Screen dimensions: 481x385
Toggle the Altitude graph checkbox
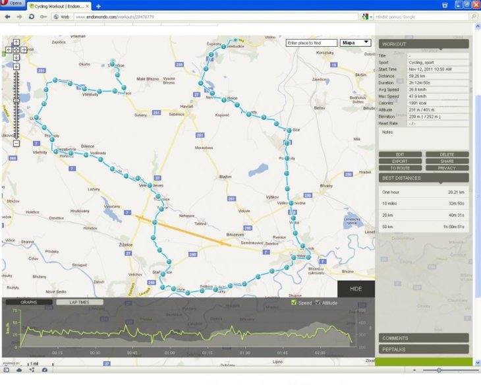[318, 303]
